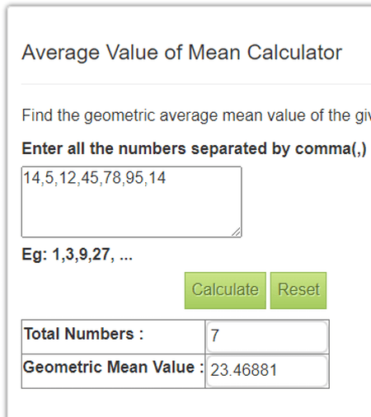Image resolution: width=371 pixels, height=417 pixels.
Task: Click the 'Enter all the numbers separated' label
Action: [194, 148]
